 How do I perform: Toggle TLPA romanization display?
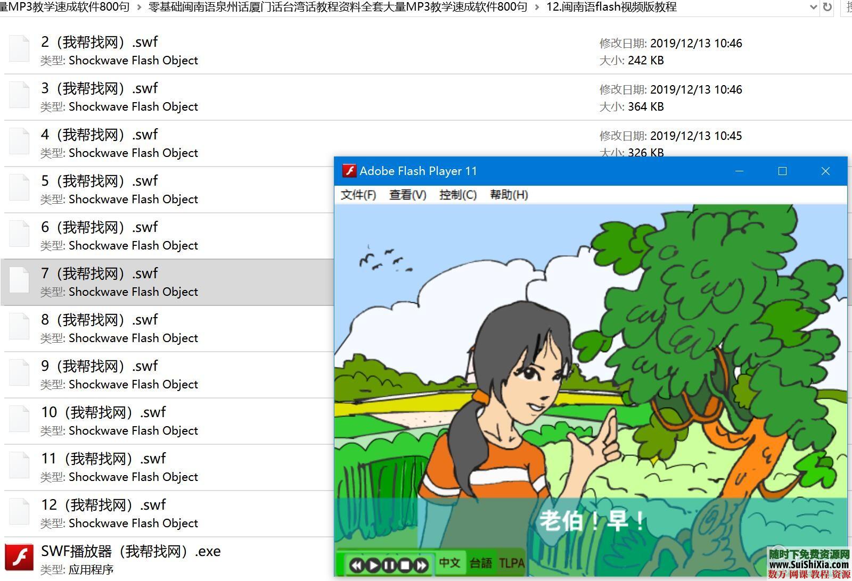pyautogui.click(x=511, y=562)
